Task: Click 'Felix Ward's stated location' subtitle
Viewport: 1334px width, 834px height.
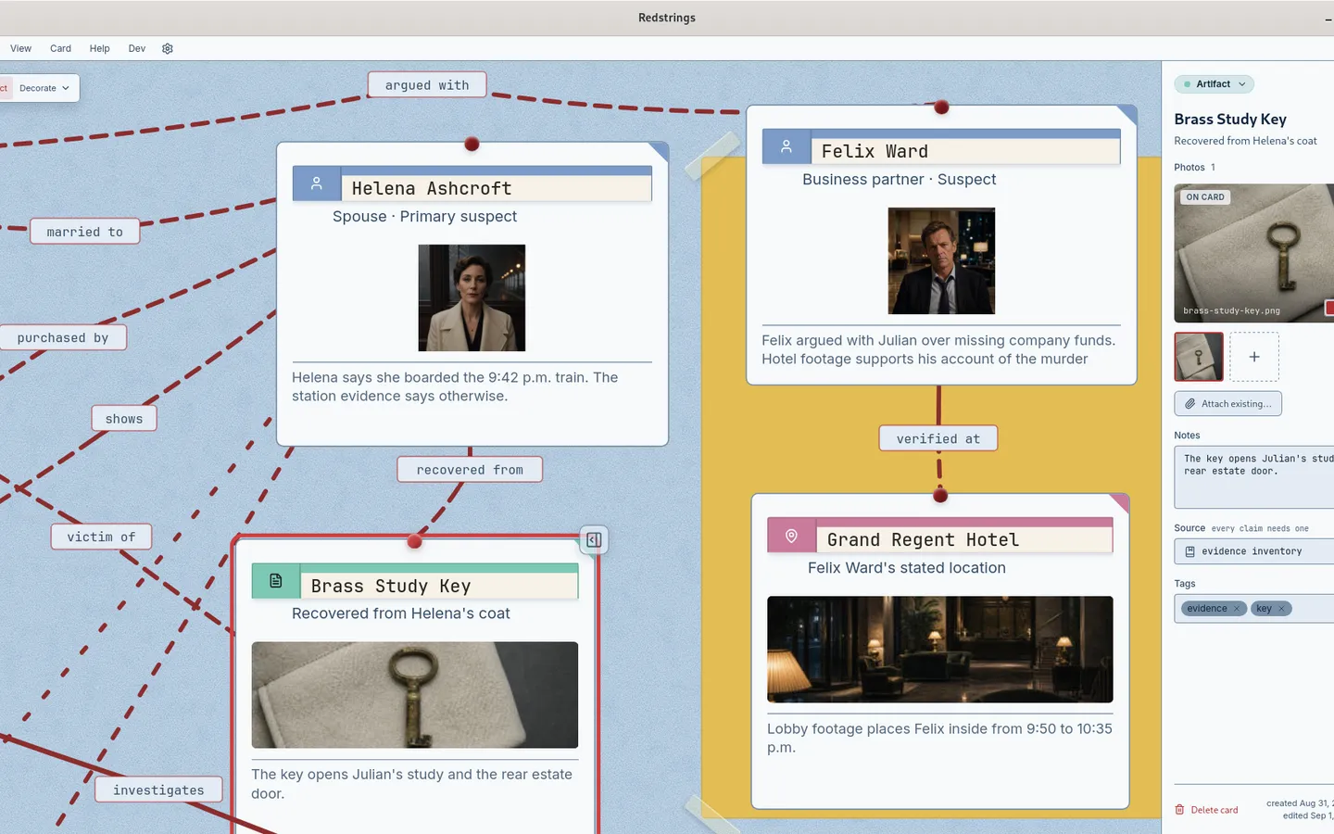Action: click(907, 567)
